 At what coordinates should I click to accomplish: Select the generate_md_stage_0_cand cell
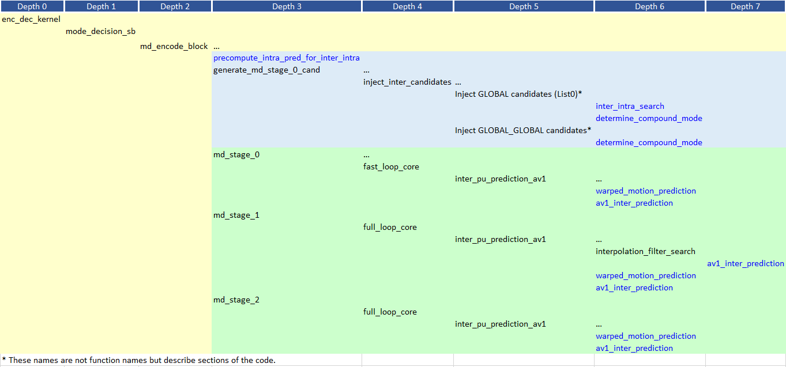(x=266, y=70)
